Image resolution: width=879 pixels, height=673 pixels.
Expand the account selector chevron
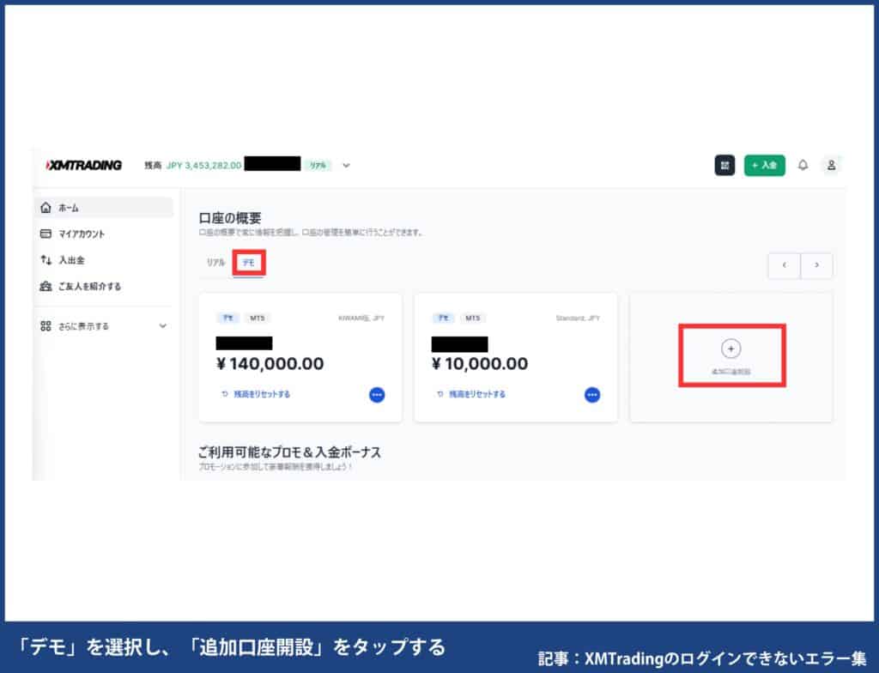coord(347,166)
